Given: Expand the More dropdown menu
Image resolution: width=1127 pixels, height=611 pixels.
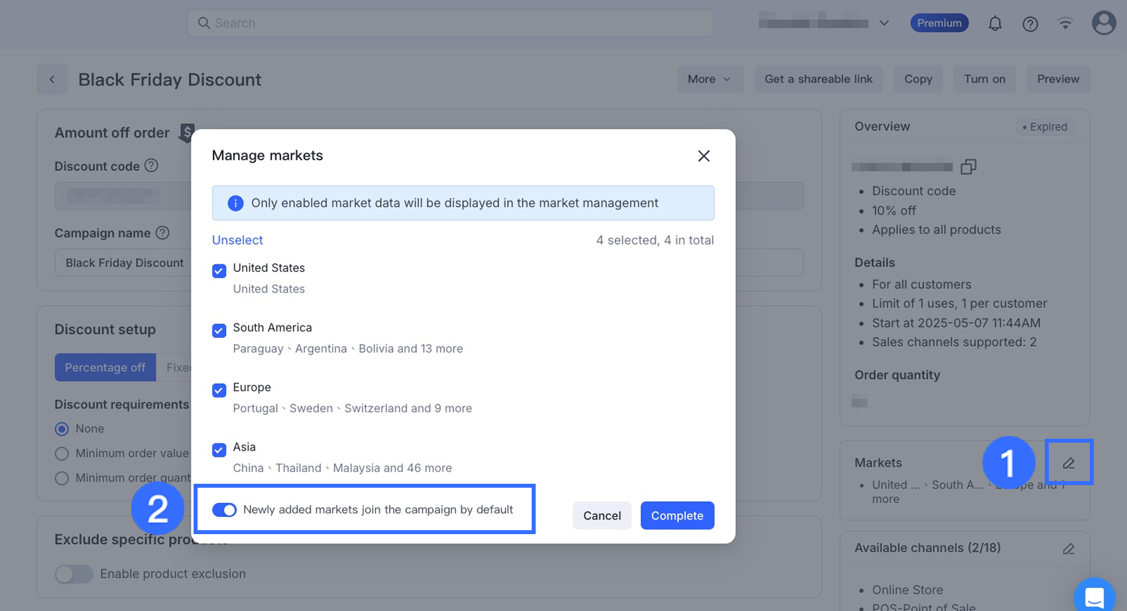Looking at the screenshot, I should [x=709, y=80].
